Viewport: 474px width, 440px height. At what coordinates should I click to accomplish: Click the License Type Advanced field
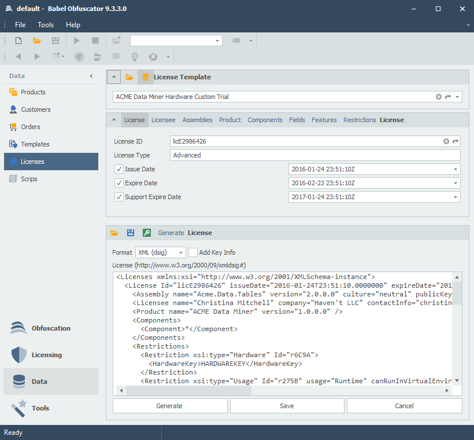tap(315, 155)
